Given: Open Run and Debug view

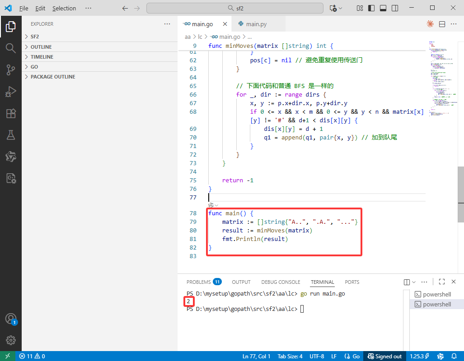Looking at the screenshot, I should [x=11, y=92].
